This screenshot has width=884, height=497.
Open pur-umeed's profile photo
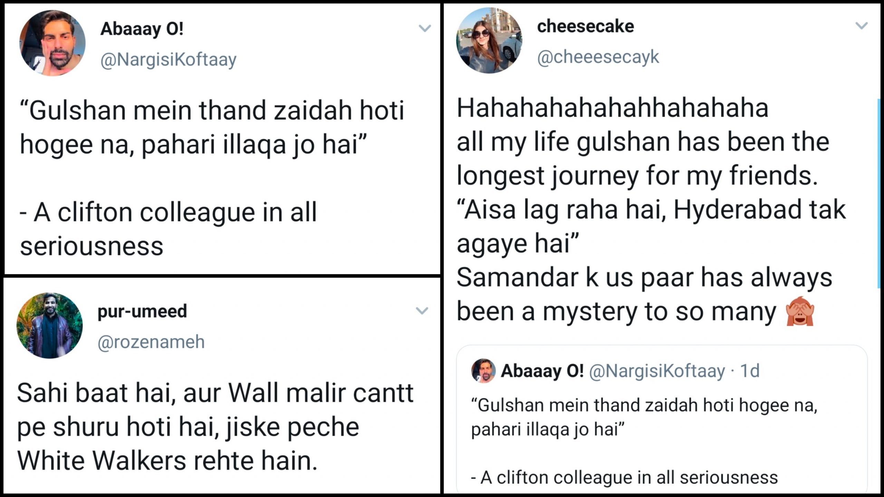click(50, 325)
